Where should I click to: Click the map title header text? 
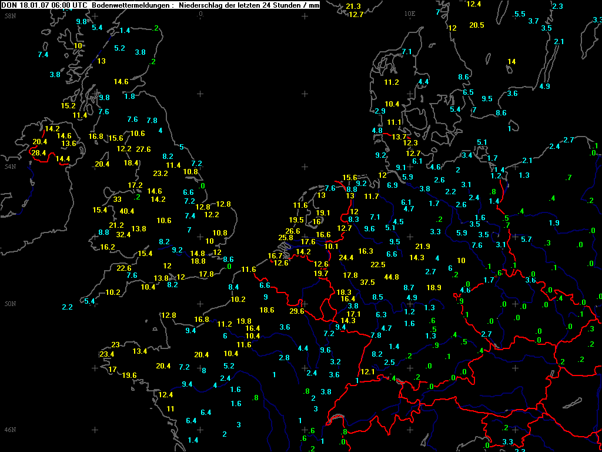[x=160, y=5]
